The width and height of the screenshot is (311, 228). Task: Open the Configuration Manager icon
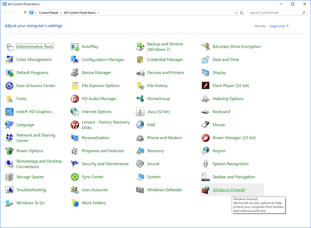pyautogui.click(x=75, y=60)
